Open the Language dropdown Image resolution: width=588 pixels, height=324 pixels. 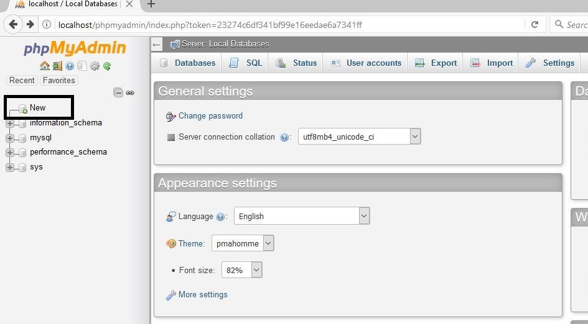(x=302, y=216)
